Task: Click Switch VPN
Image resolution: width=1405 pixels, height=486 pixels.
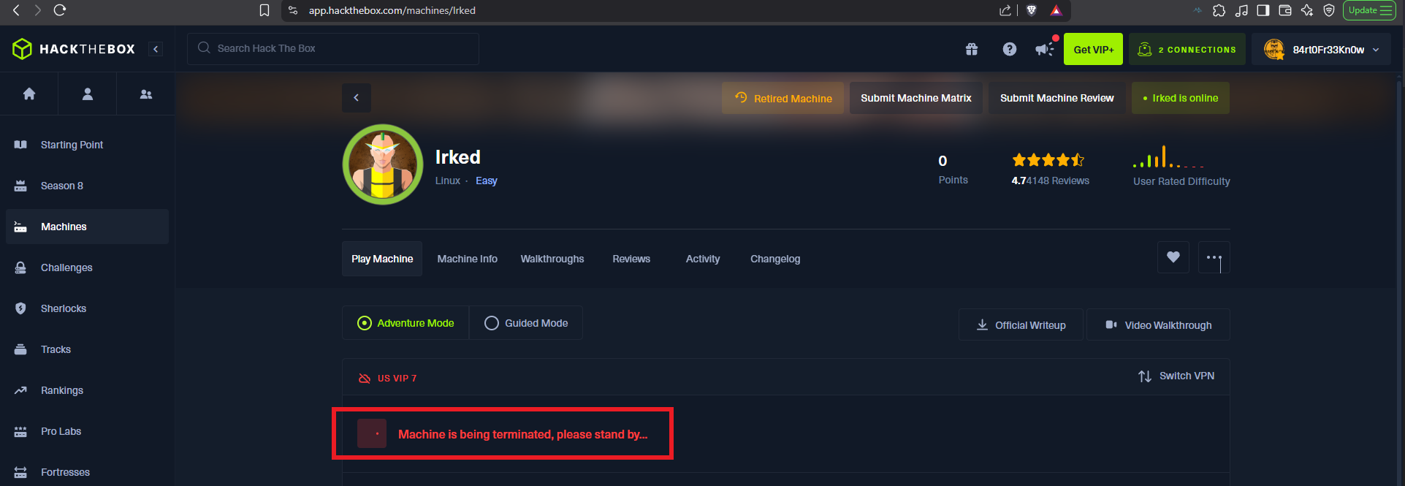Action: click(x=1176, y=376)
